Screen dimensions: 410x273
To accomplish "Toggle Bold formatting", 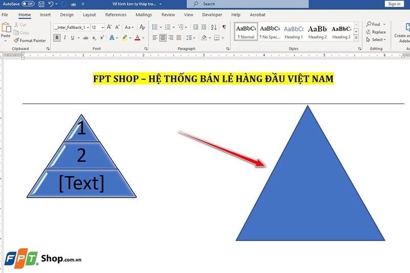I will tap(57, 38).
